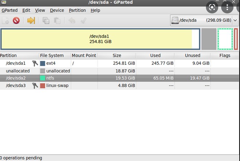The image size is (240, 161).
Task: Click the Mount Point column header
Action: (x=84, y=55)
